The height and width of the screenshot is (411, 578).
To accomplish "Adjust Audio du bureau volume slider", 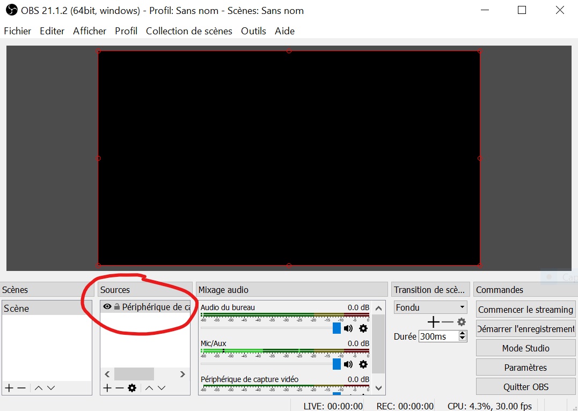I will click(x=336, y=328).
